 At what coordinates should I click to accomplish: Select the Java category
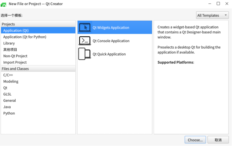pos(38,107)
